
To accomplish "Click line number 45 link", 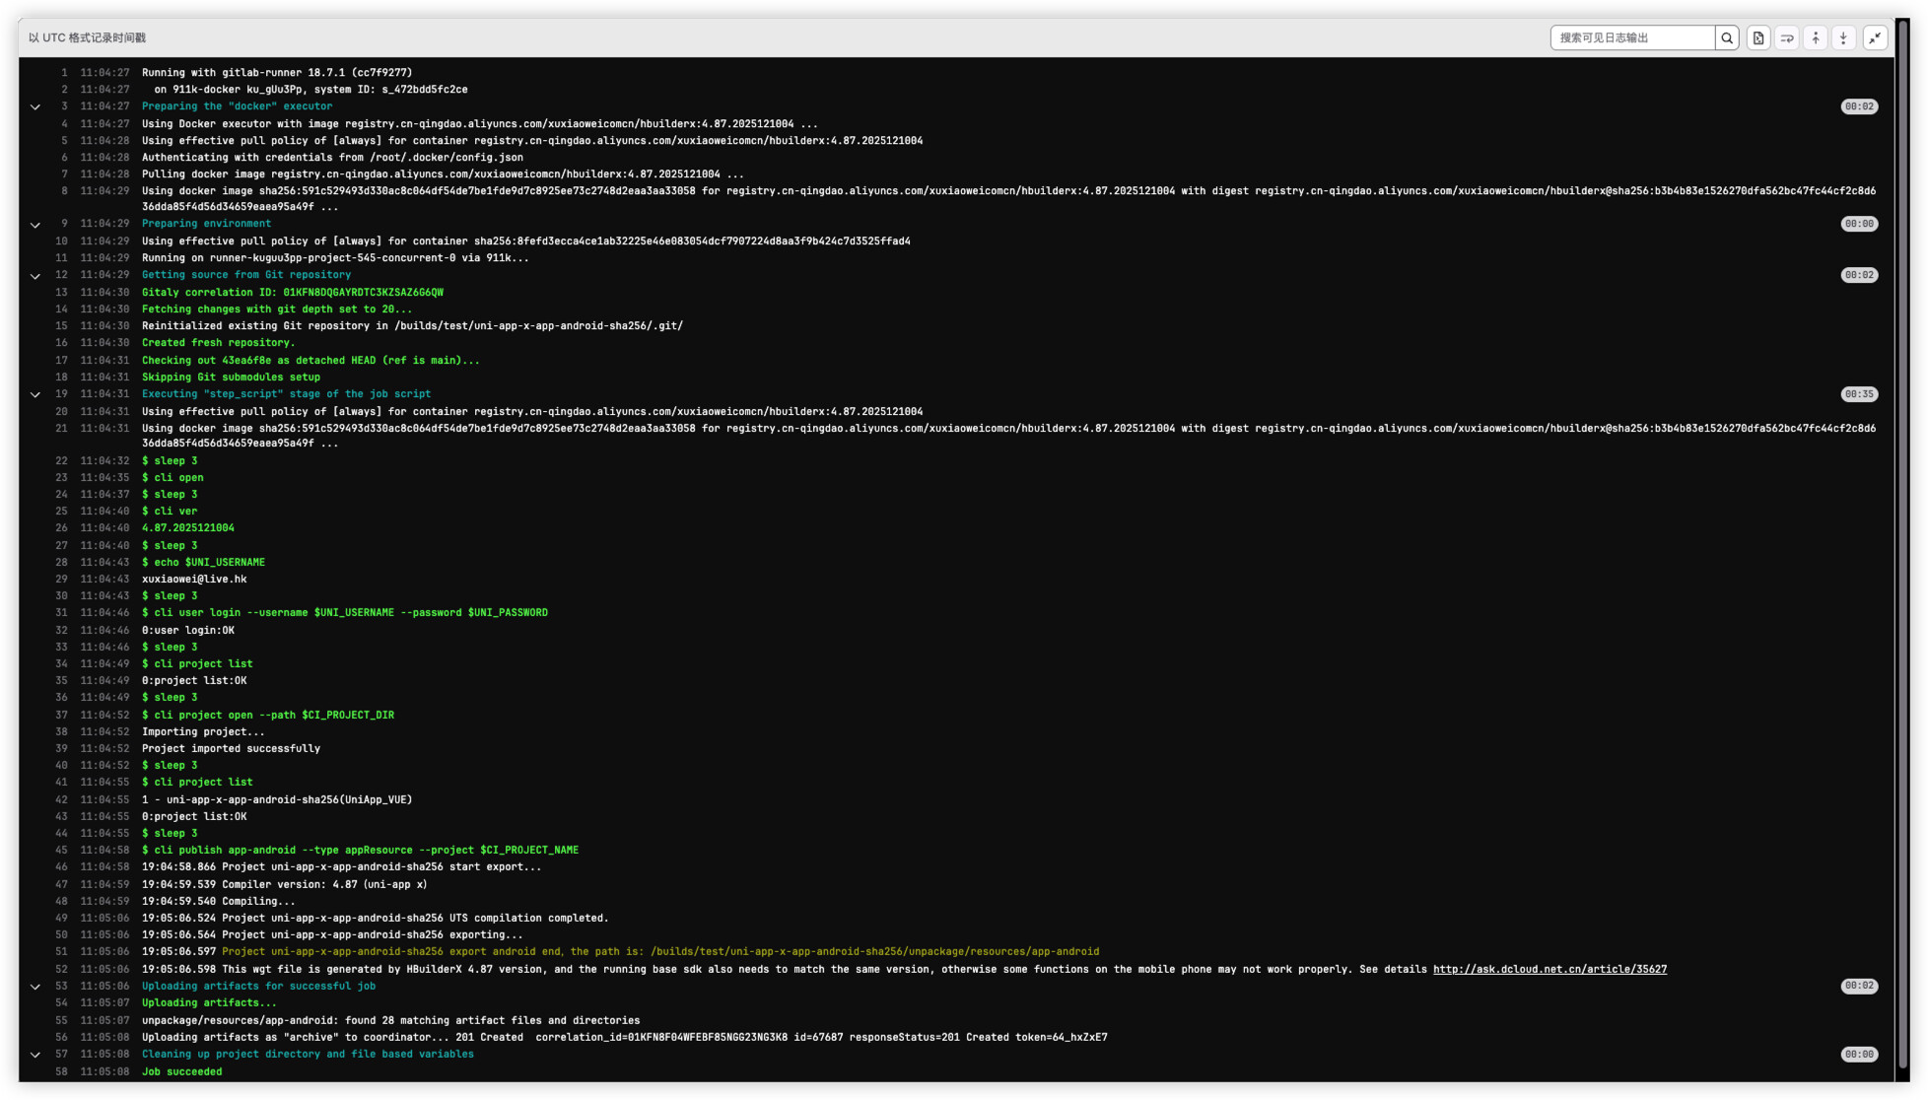I will click(x=61, y=850).
